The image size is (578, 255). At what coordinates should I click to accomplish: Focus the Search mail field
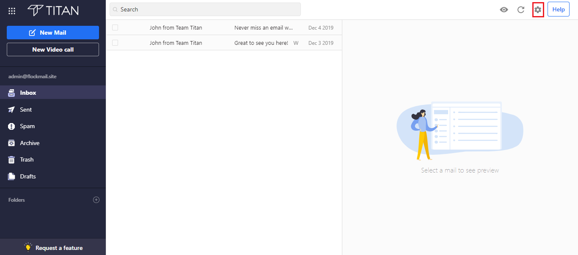tap(205, 9)
